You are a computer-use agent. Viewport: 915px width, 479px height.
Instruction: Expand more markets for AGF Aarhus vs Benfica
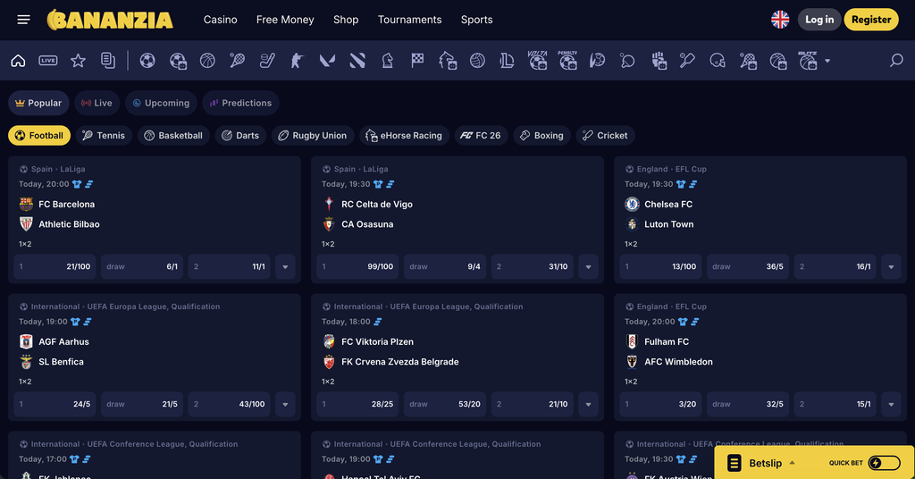[x=285, y=404]
